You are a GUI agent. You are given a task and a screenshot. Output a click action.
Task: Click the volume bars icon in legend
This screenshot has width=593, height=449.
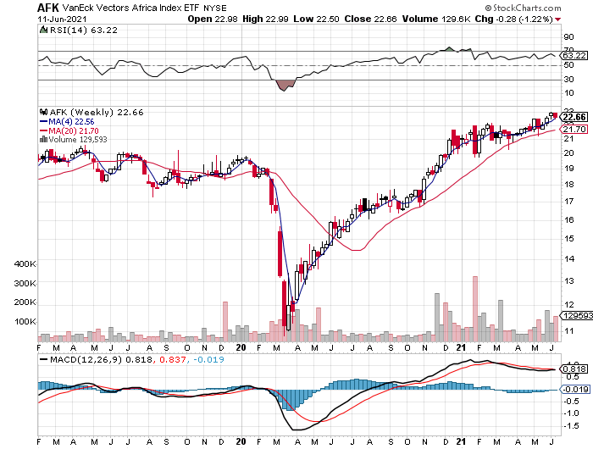43,139
